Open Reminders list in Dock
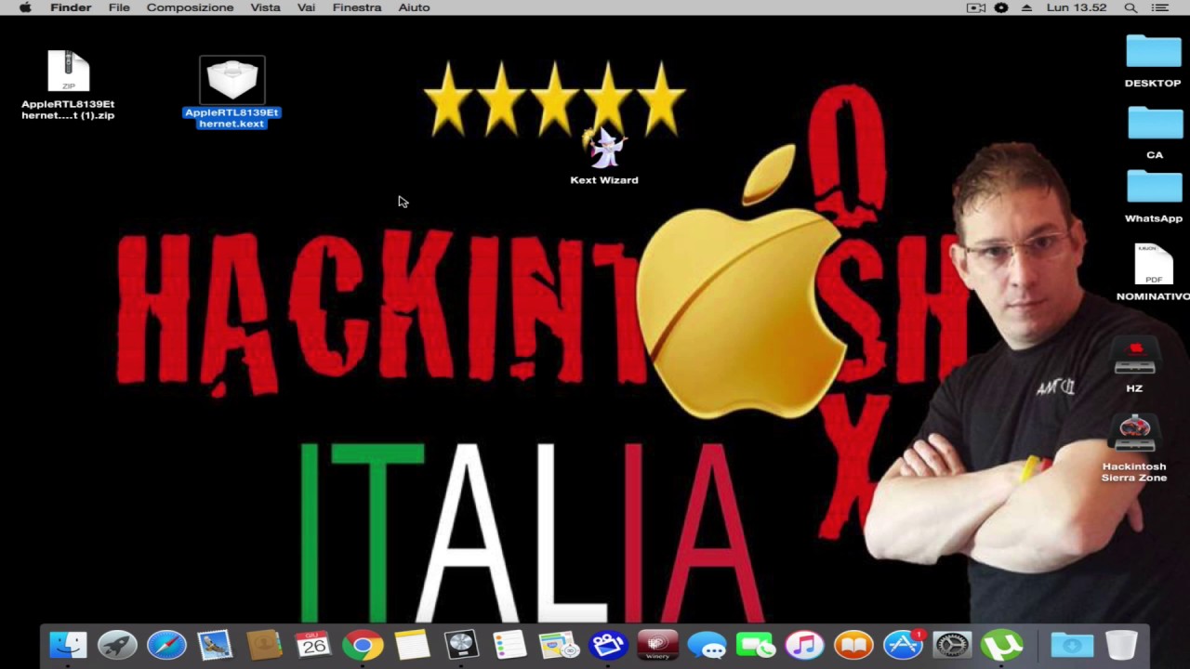 509,645
